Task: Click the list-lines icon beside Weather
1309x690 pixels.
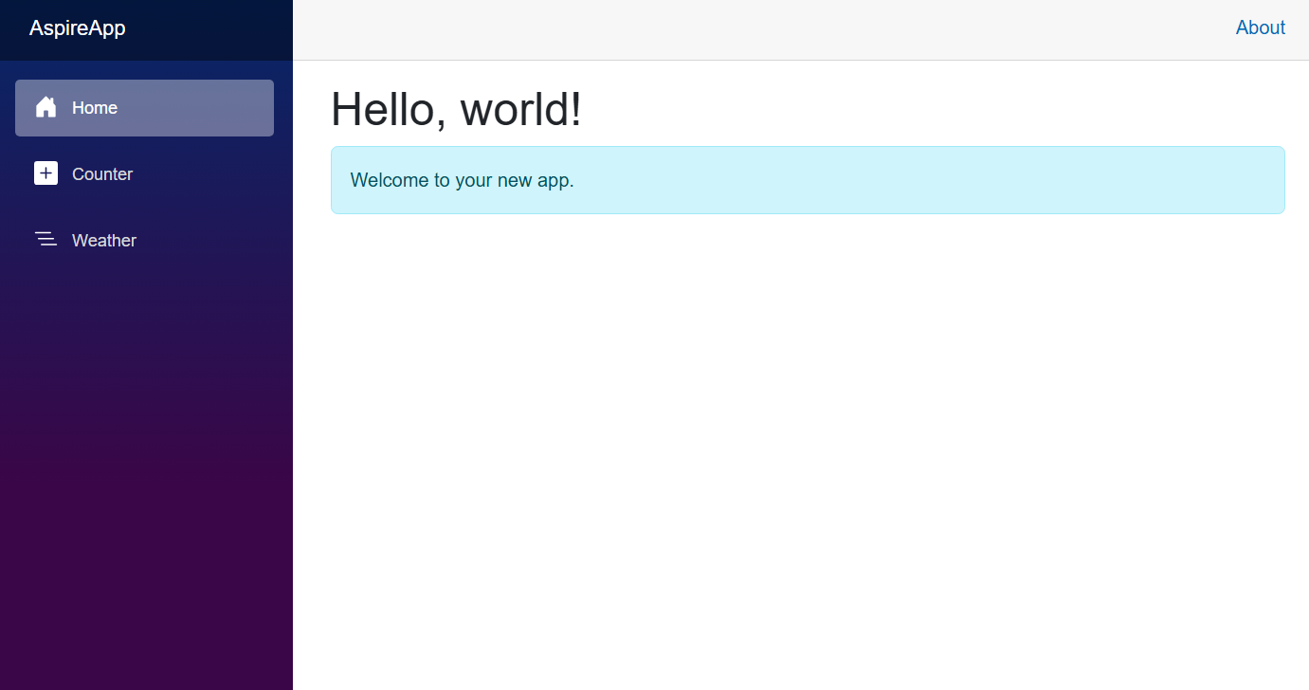Action: (x=45, y=239)
